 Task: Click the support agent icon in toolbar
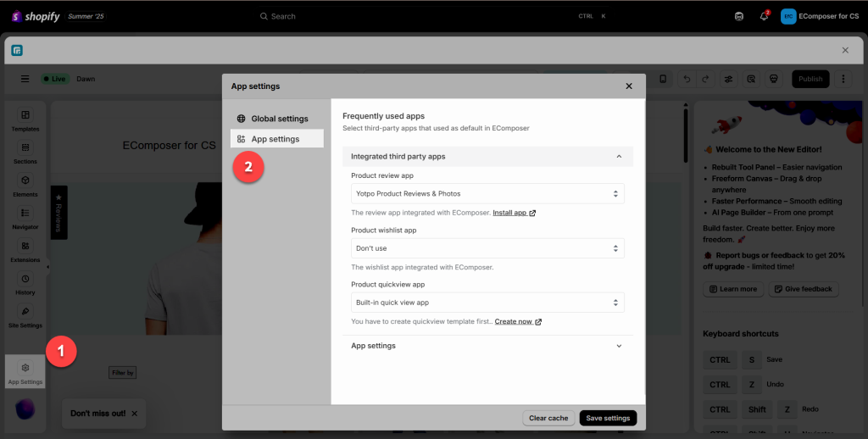click(774, 79)
